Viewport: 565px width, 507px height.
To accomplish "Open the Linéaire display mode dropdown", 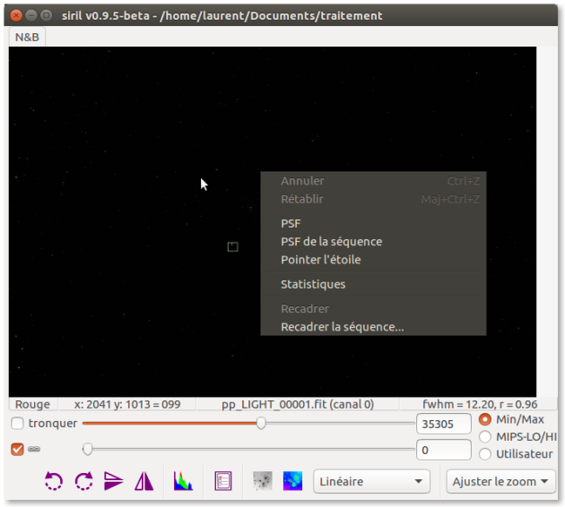I will [x=371, y=482].
